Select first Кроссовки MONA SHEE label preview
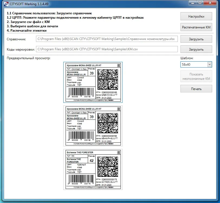This screenshot has width=220, height=203. (93, 82)
